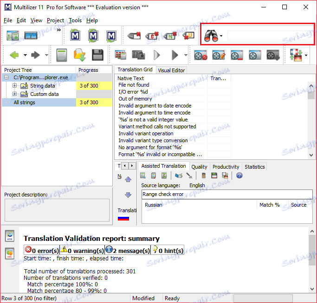Switch to the Quality tab
The height and width of the screenshot is (303, 317).
pyautogui.click(x=199, y=167)
